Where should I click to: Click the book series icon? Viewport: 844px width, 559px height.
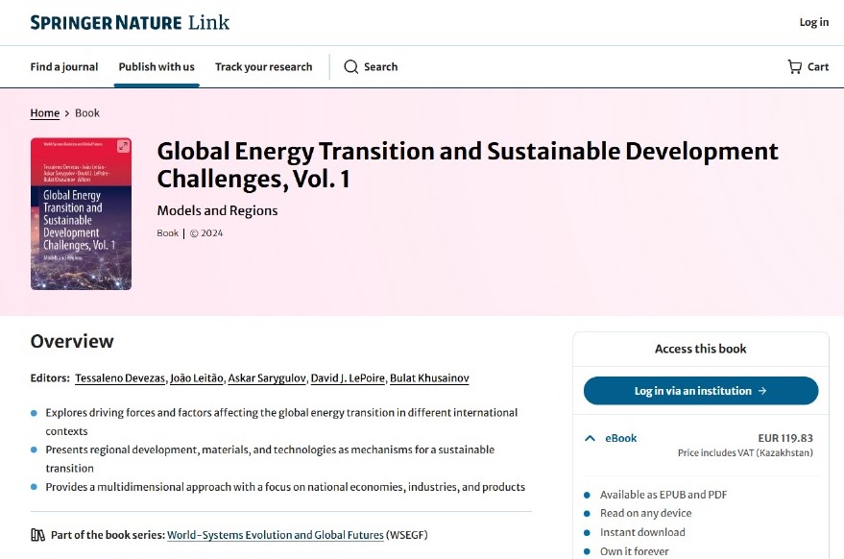tap(38, 535)
